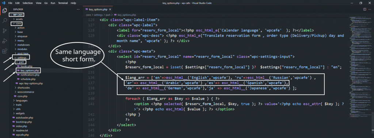
Task: Click the core breadcrumb segment
Action: click(x=88, y=15)
